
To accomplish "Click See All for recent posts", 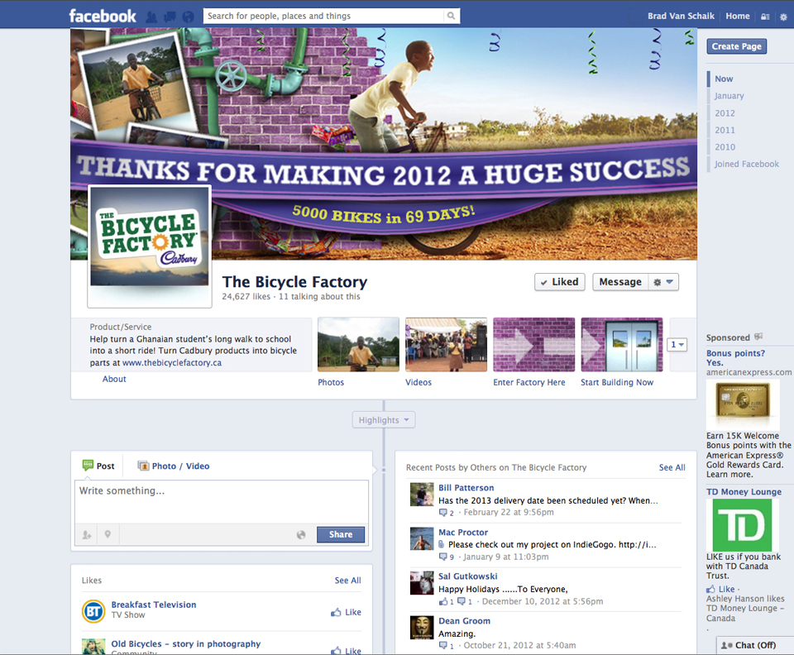I will (x=672, y=468).
